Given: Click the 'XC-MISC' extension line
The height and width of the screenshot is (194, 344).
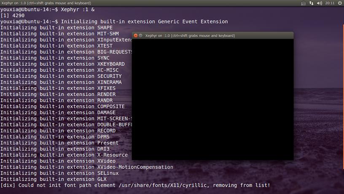Looking at the screenshot, I should point(59,70).
